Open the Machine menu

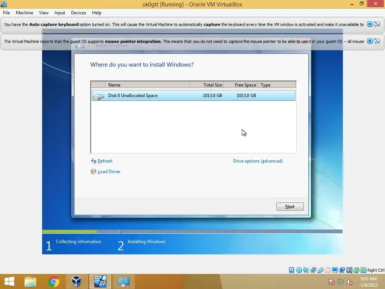tap(24, 13)
